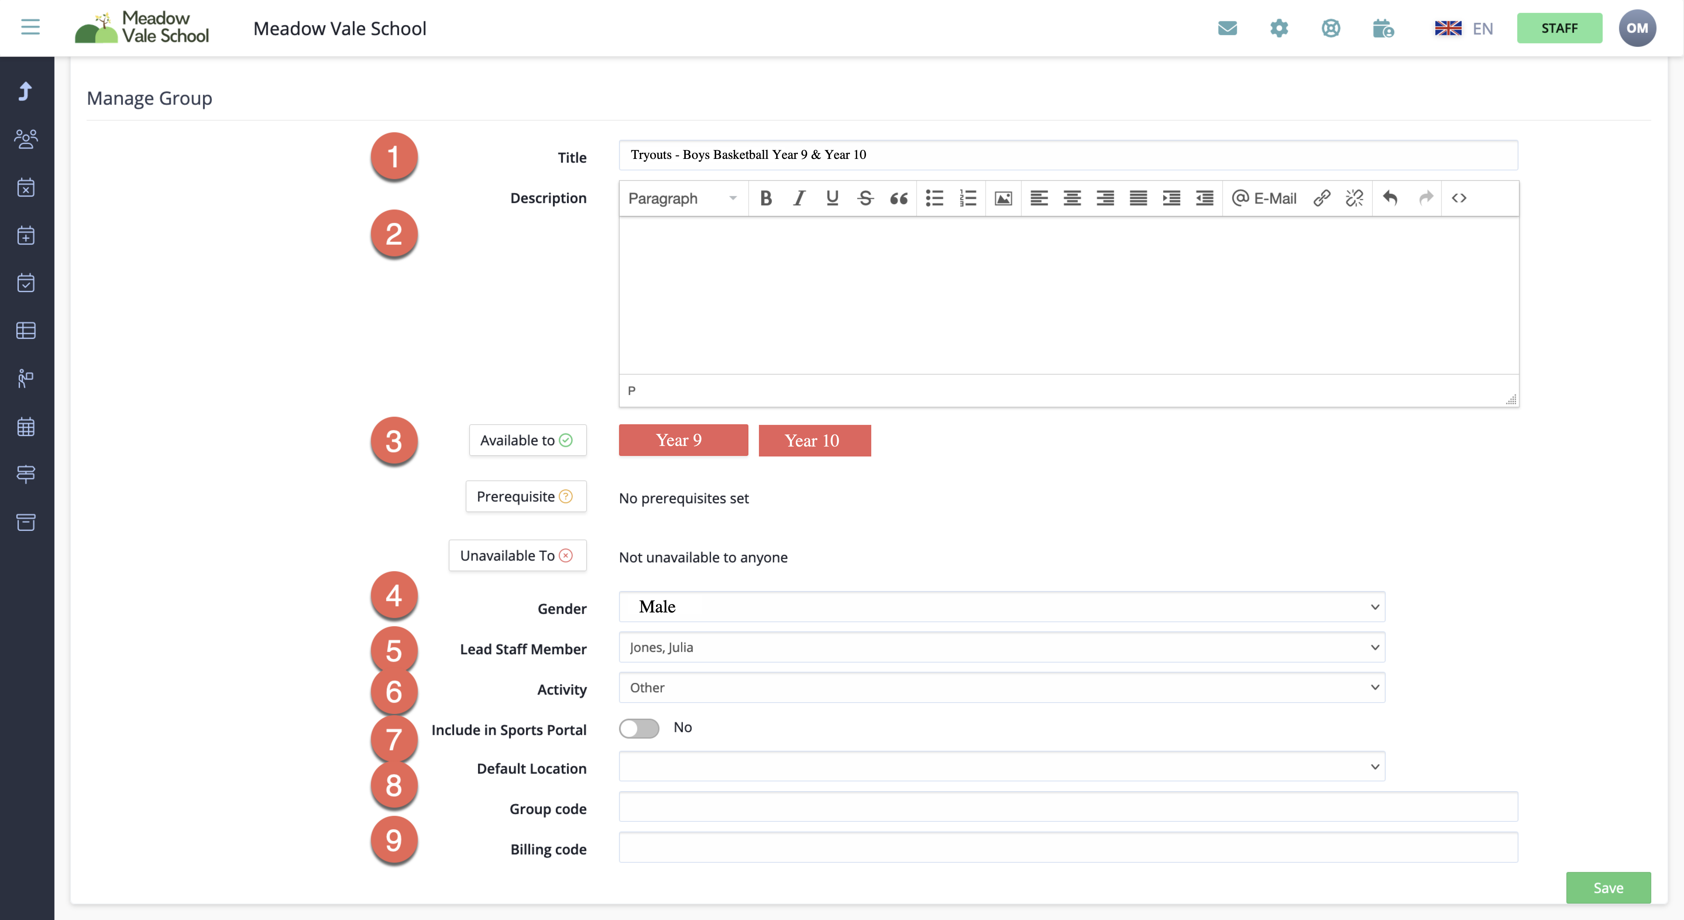Toggle Include in Sports Portal switch

click(x=639, y=728)
